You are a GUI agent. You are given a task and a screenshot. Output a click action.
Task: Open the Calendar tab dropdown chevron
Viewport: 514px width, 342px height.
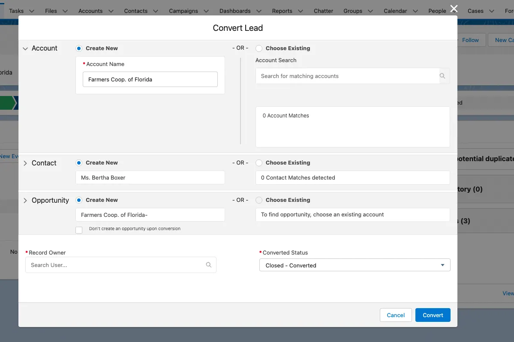click(415, 11)
